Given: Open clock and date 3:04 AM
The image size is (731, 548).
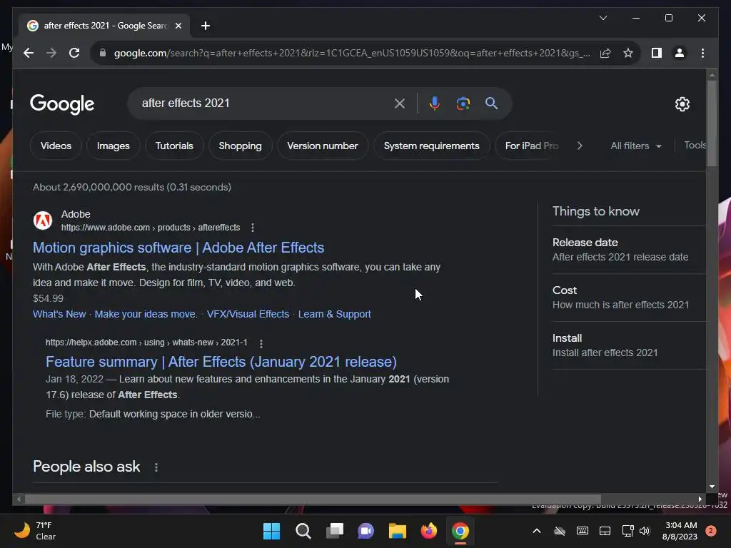Looking at the screenshot, I should tap(680, 531).
